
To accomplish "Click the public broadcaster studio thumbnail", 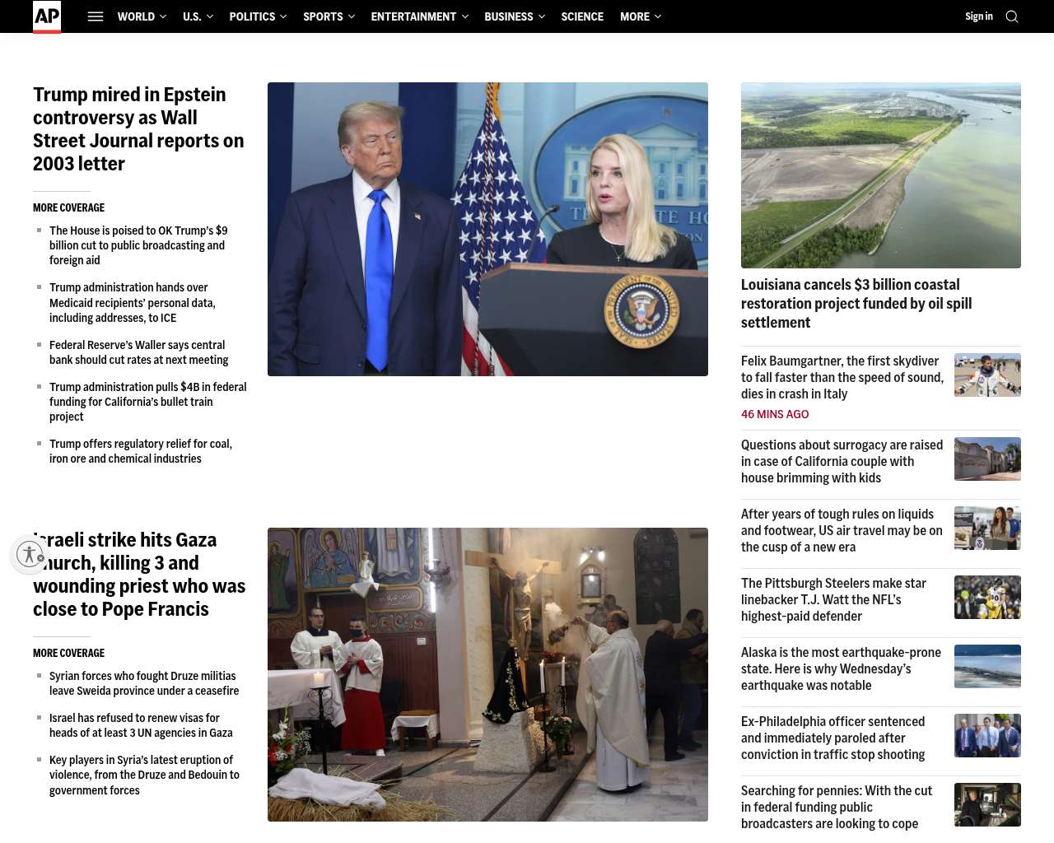I will [987, 804].
